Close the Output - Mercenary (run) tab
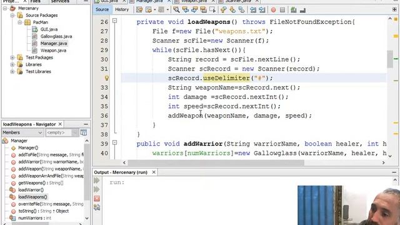400x225 pixels. (x=154, y=172)
